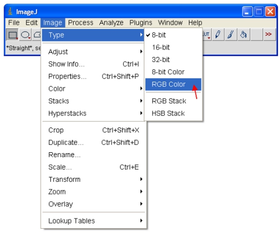
Task: Choose the Crop command
Action: (x=93, y=130)
